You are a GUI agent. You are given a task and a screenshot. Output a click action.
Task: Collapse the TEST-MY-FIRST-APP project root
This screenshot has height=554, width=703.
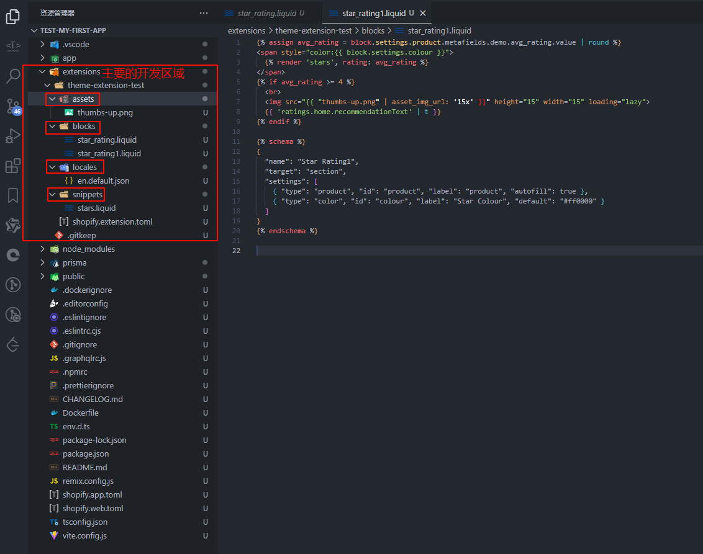point(34,30)
